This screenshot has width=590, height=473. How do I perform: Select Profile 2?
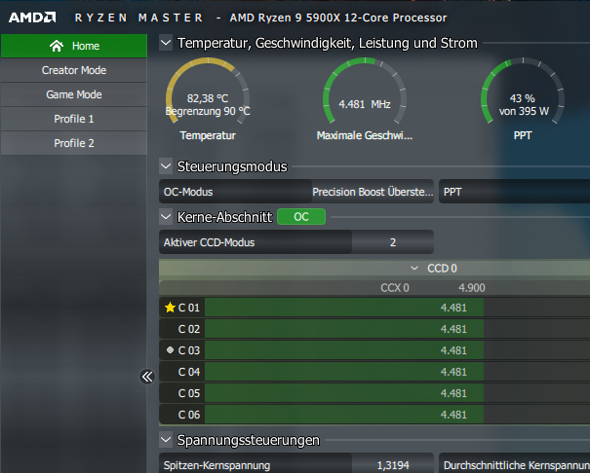pyautogui.click(x=74, y=143)
